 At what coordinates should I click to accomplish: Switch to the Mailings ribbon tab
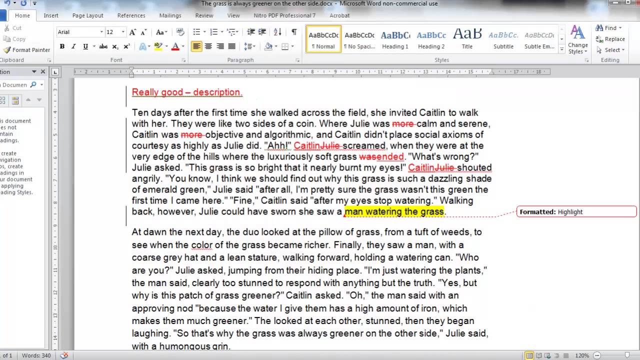tap(170, 15)
